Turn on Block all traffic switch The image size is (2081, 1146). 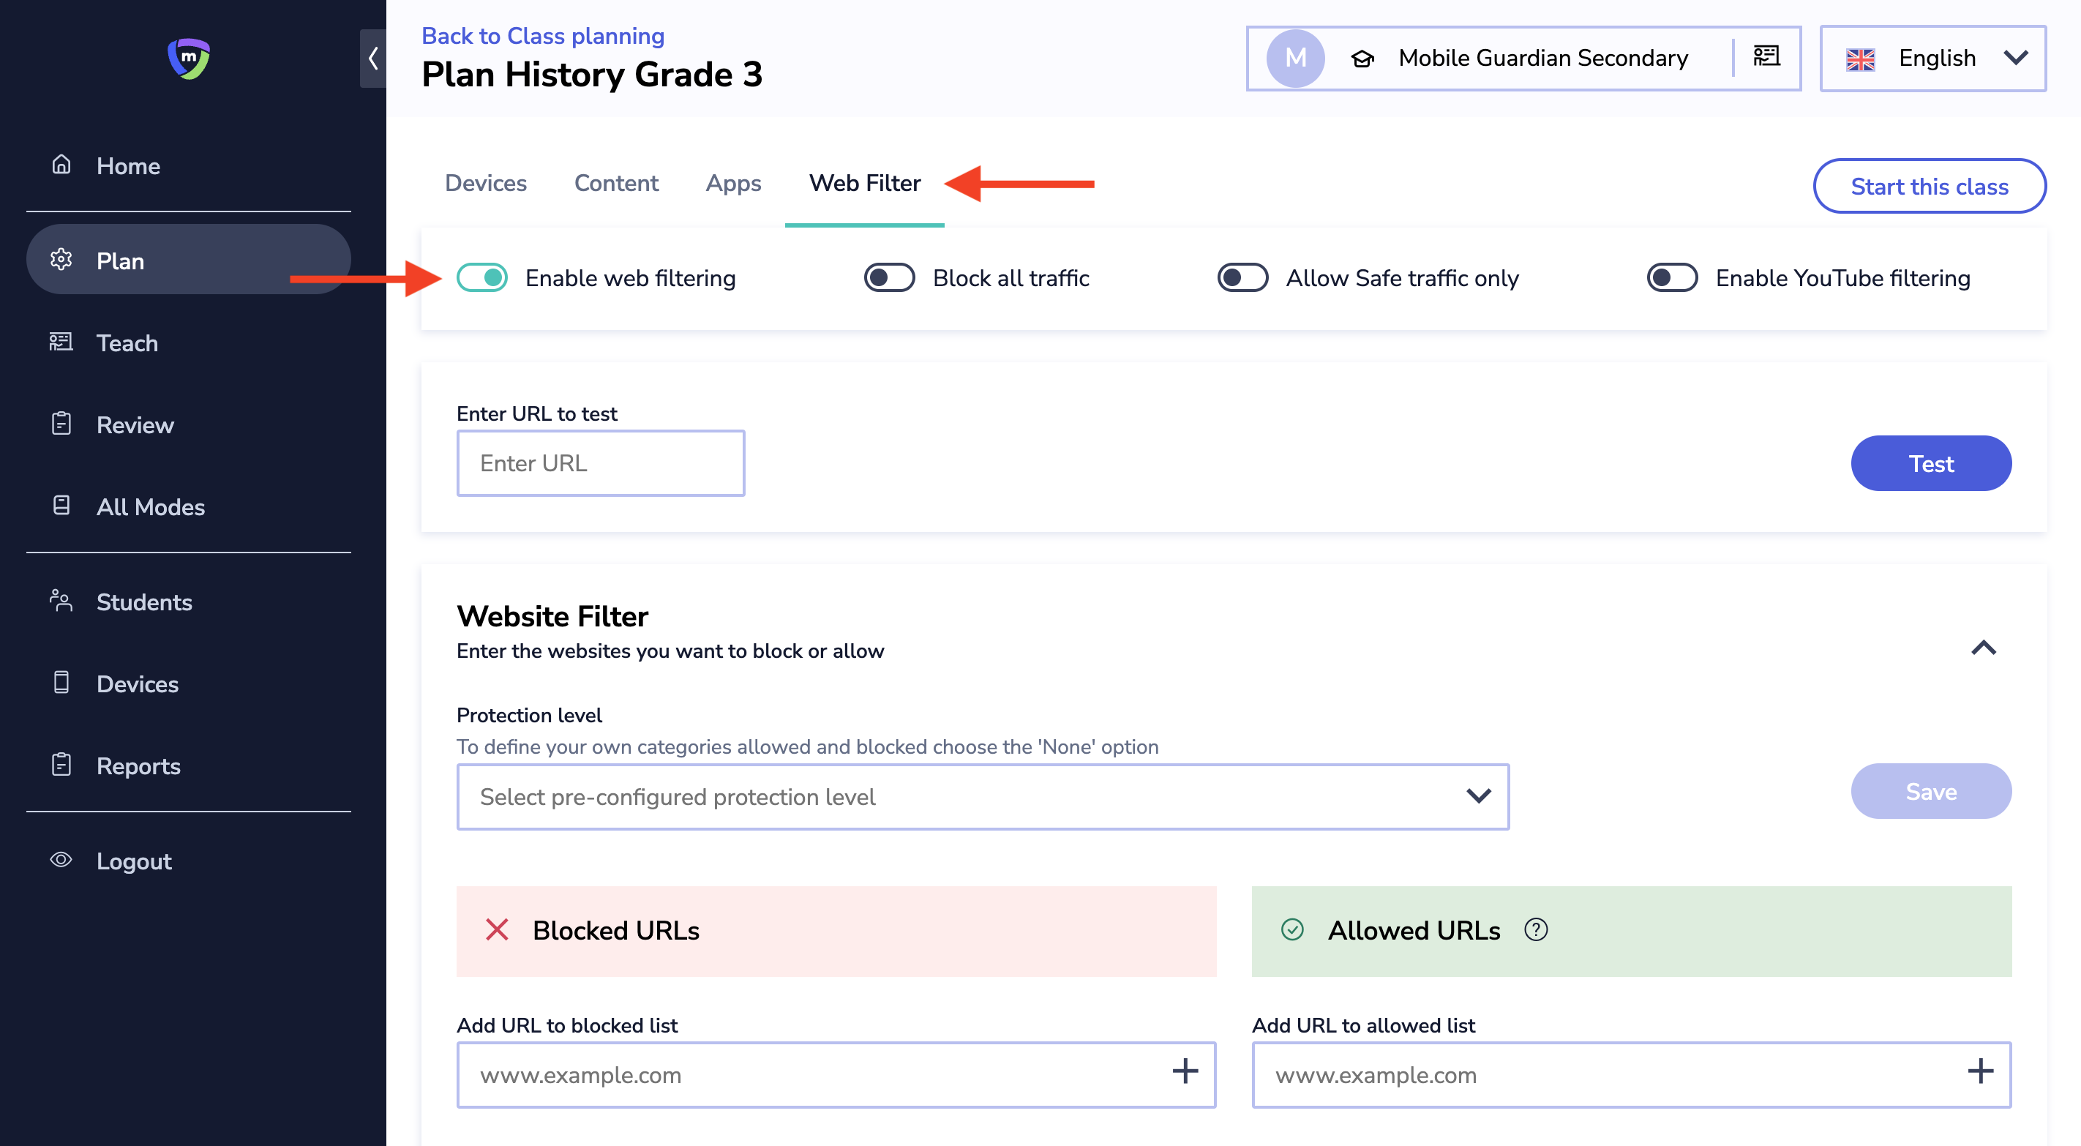890,278
